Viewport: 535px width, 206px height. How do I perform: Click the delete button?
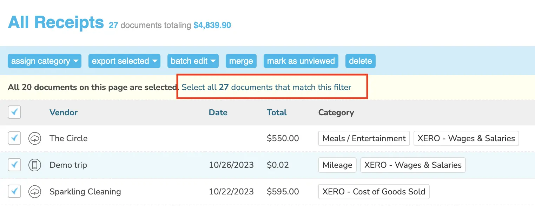[x=361, y=61]
